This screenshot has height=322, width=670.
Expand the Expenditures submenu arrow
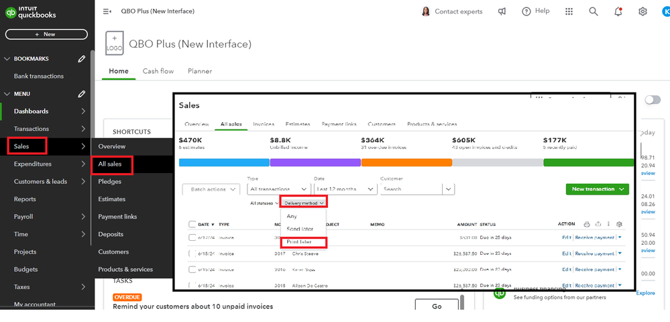coord(83,164)
